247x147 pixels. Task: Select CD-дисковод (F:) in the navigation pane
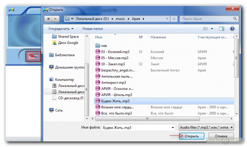(x=68, y=98)
